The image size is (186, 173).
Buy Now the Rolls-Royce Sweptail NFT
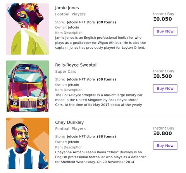165,88
